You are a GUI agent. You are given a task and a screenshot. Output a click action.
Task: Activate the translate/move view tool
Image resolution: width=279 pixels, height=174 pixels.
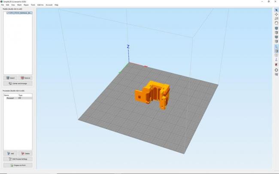(276, 14)
